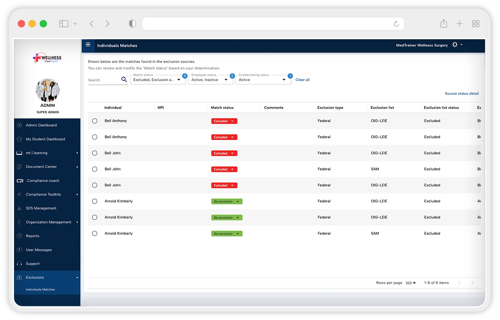Select the radio button for SAM Bell John row
This screenshot has width=500, height=320.
95,169
